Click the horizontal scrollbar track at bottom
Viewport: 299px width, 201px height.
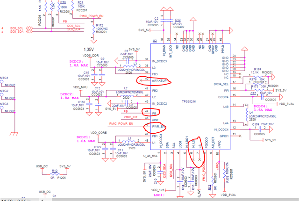click(x=171, y=200)
